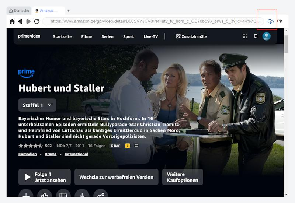Expand the Staffel 1 season dropdown
This screenshot has width=295, height=203.
click(x=37, y=105)
